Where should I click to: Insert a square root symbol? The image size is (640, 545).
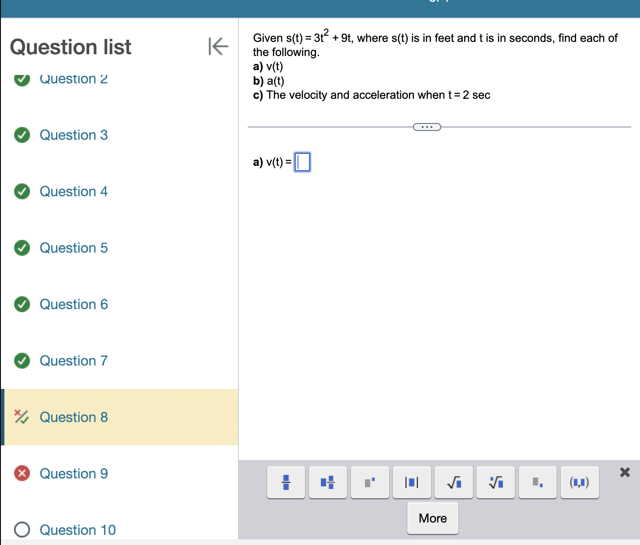[454, 482]
